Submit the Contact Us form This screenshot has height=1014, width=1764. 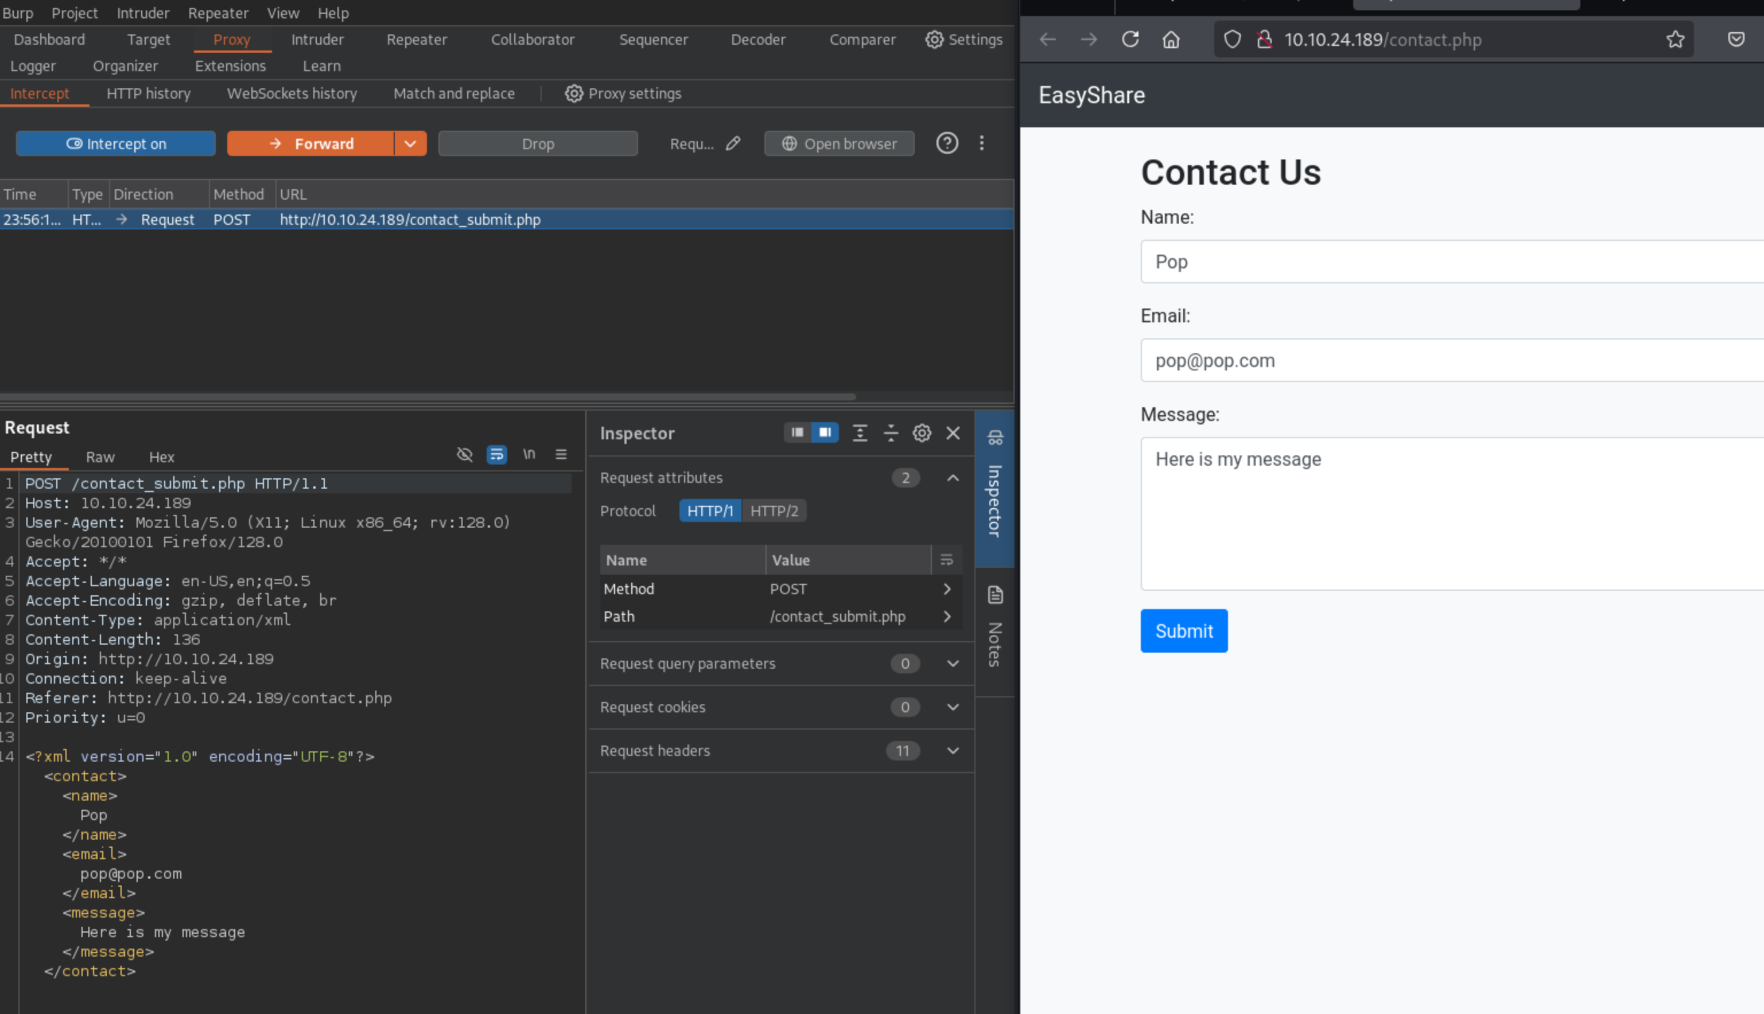click(1183, 631)
